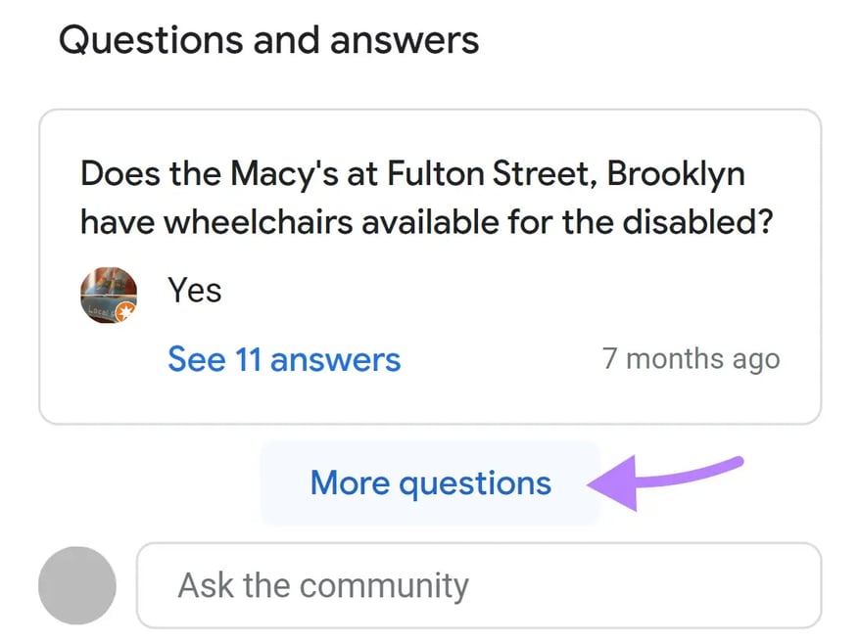Click the word Brooklyn in the question

676,174
